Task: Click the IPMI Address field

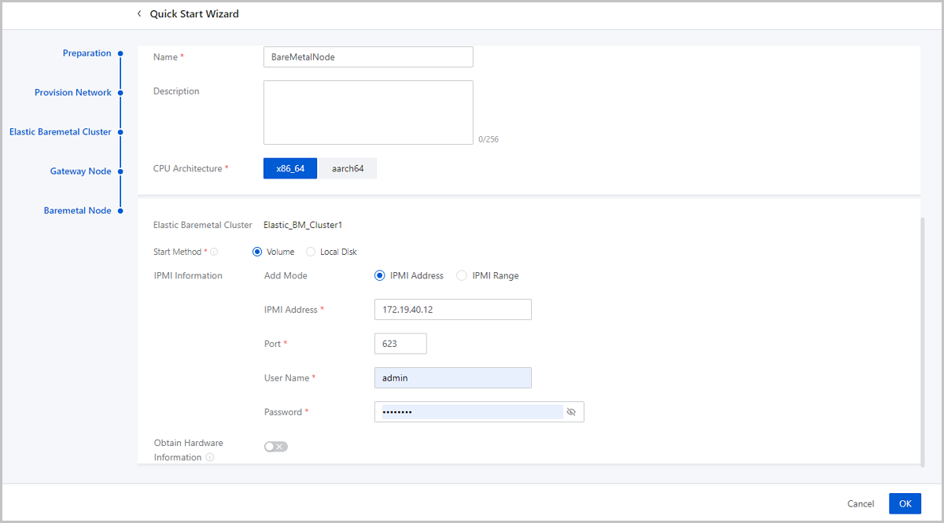Action: [452, 310]
